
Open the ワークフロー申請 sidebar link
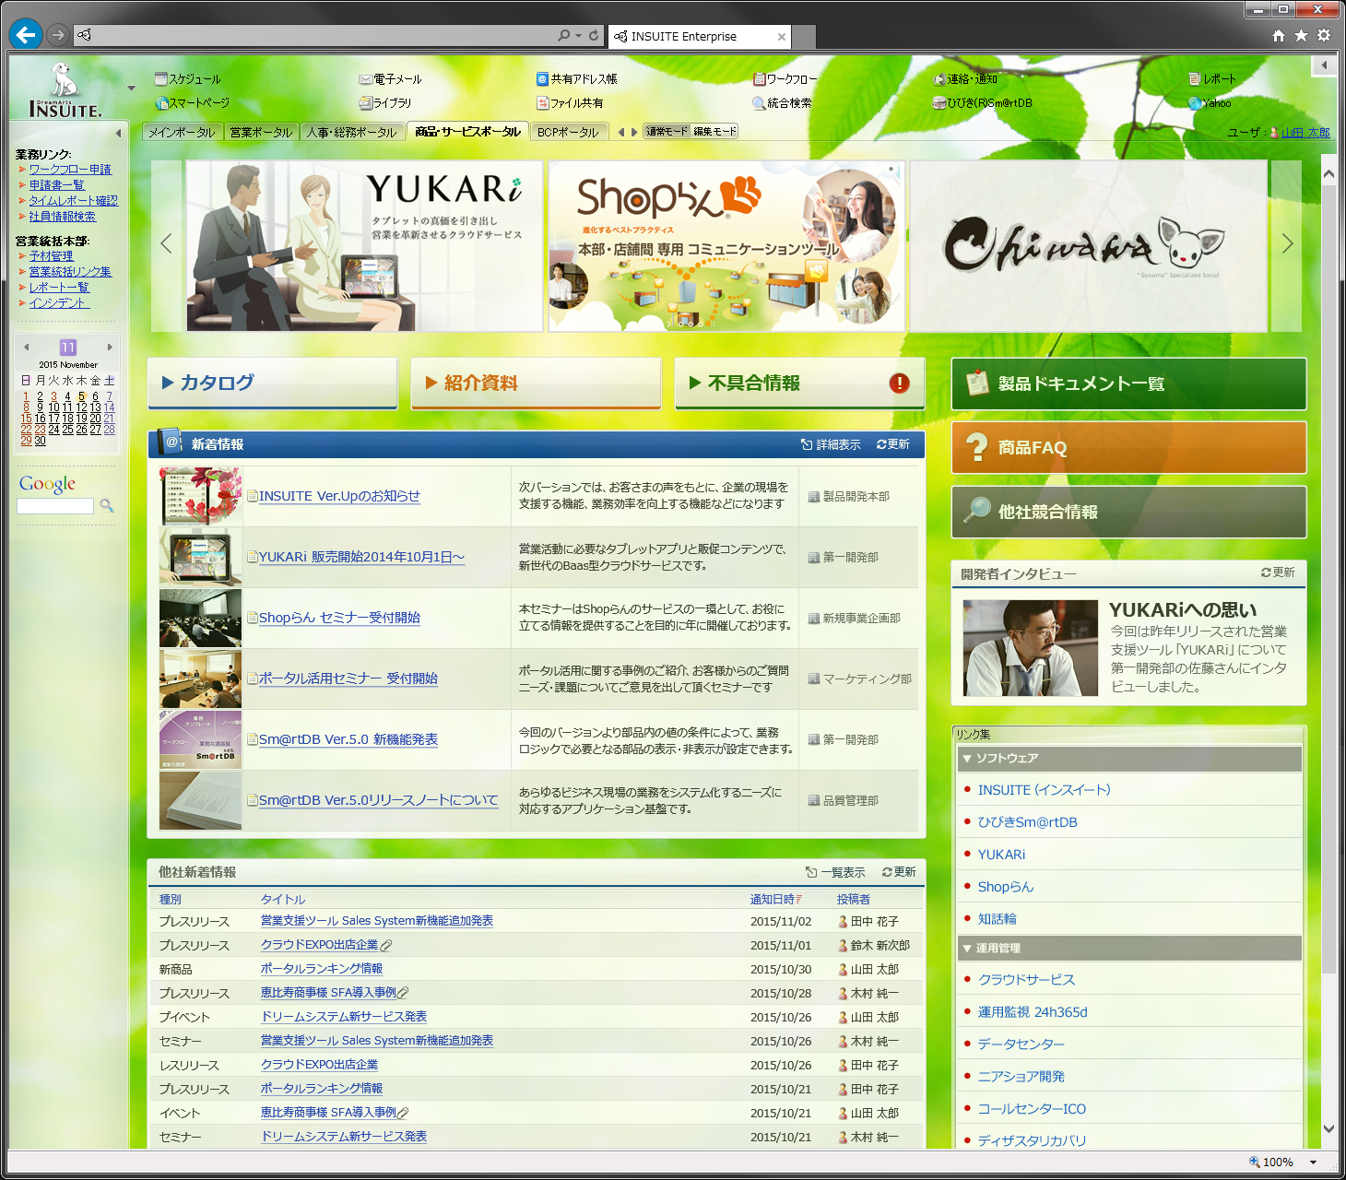click(x=70, y=170)
